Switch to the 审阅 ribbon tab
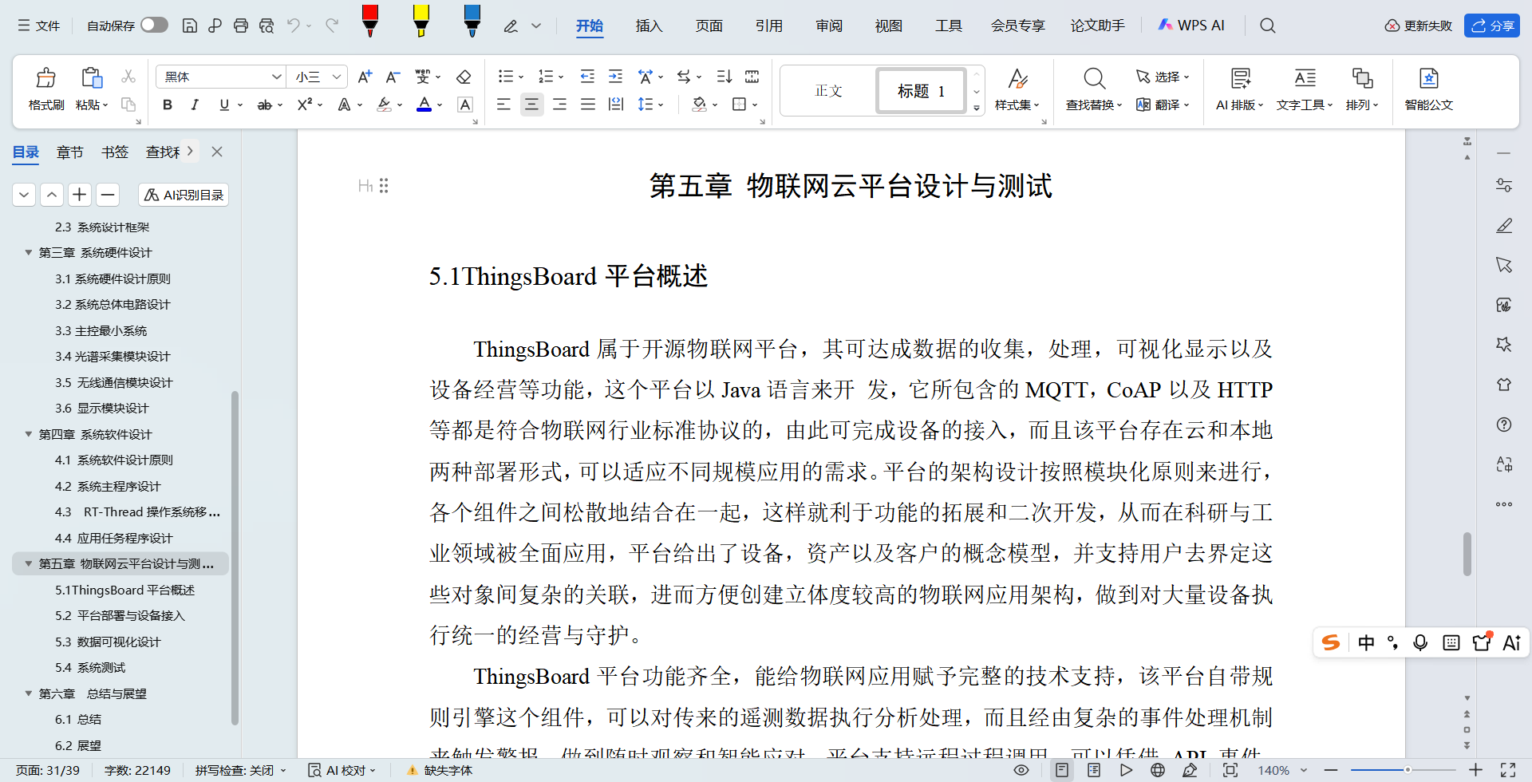 pos(829,26)
